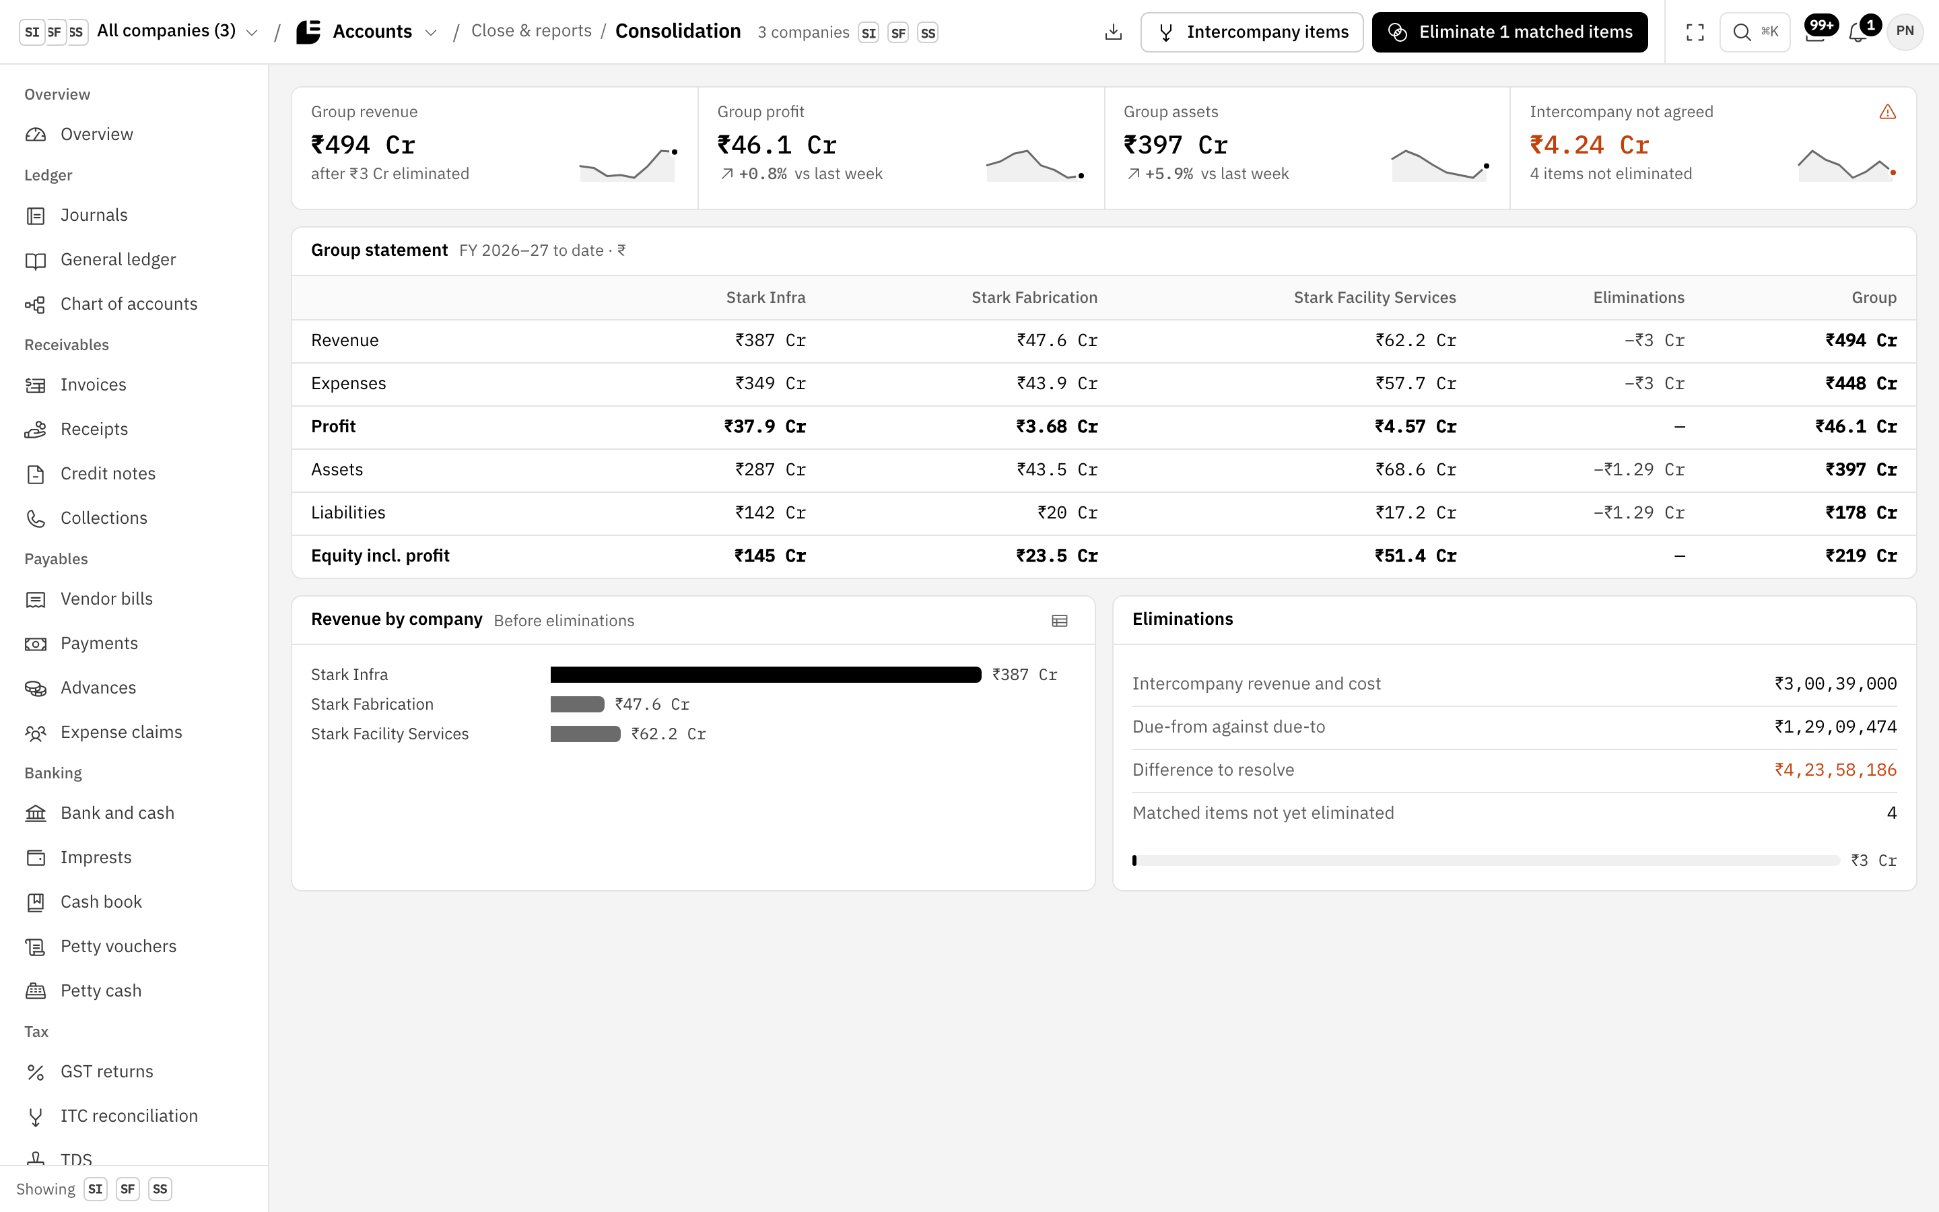Click the Receipts sidebar icon
1939x1212 pixels.
coord(35,430)
